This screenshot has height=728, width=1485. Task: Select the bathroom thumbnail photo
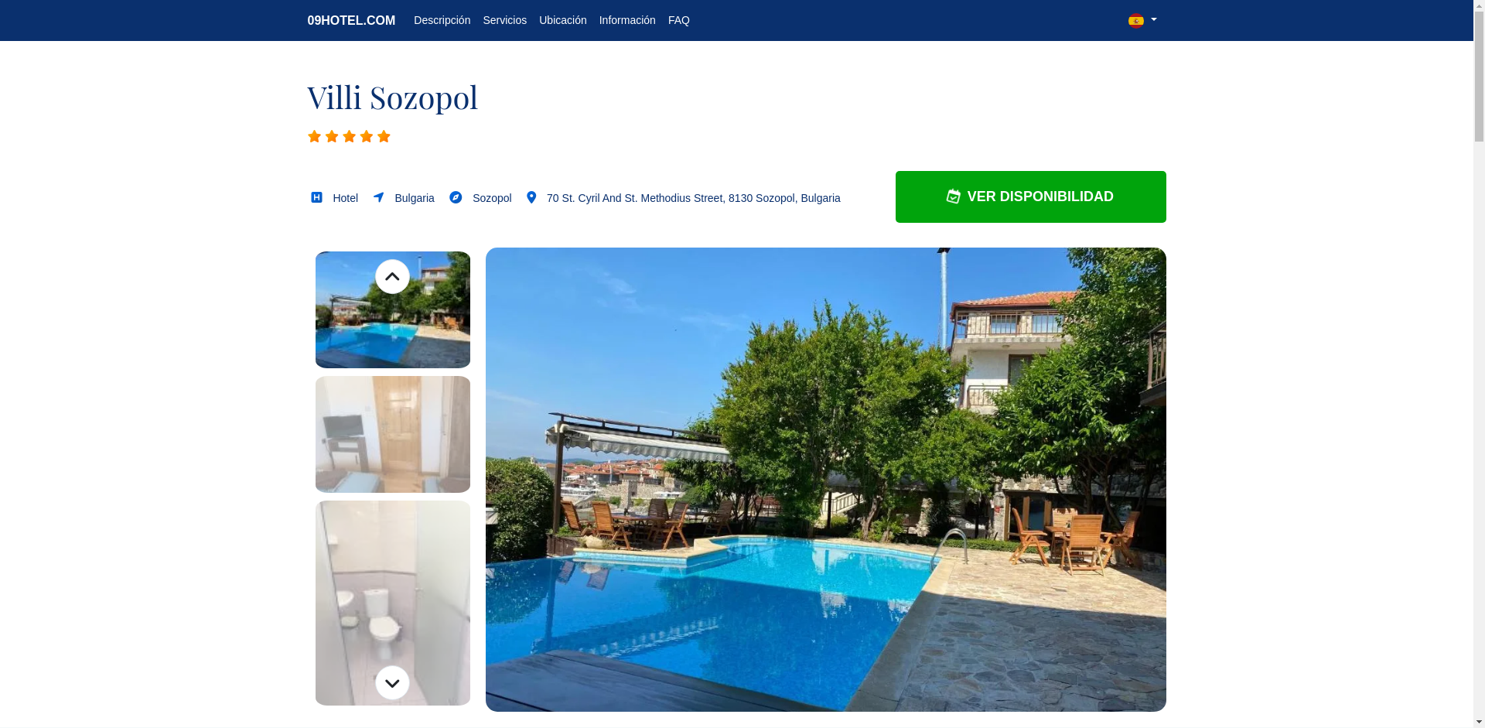click(x=392, y=603)
